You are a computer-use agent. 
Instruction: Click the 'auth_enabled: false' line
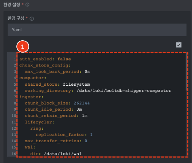point(45,59)
